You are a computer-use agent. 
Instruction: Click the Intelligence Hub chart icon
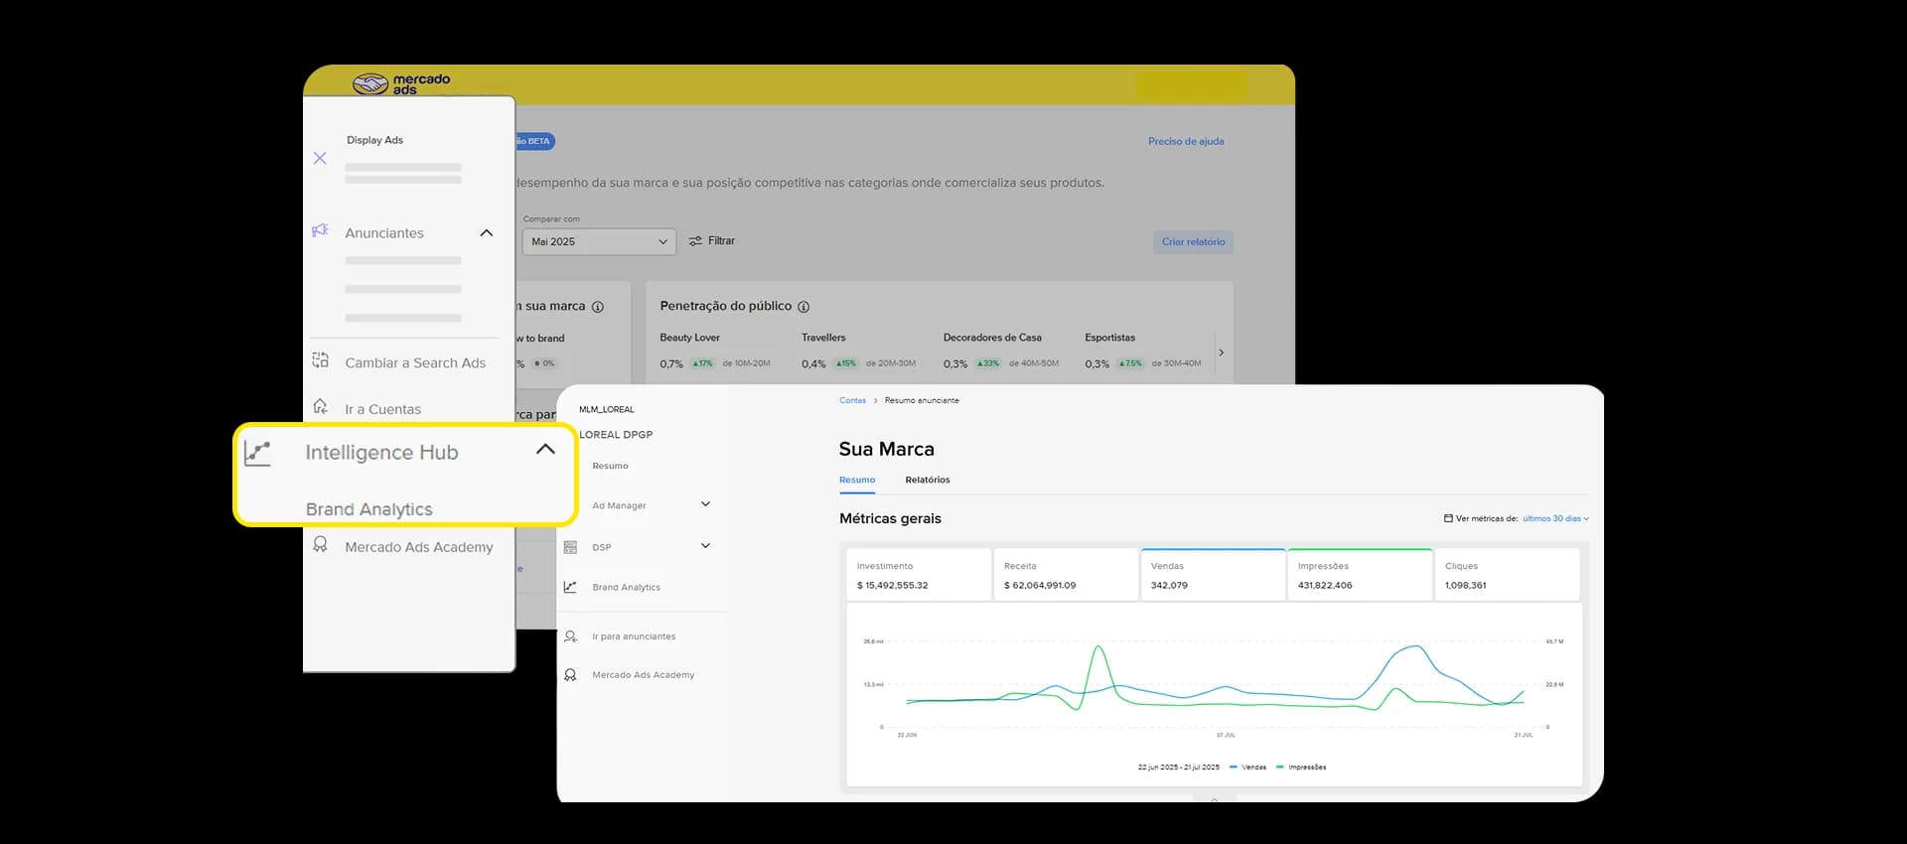click(257, 453)
